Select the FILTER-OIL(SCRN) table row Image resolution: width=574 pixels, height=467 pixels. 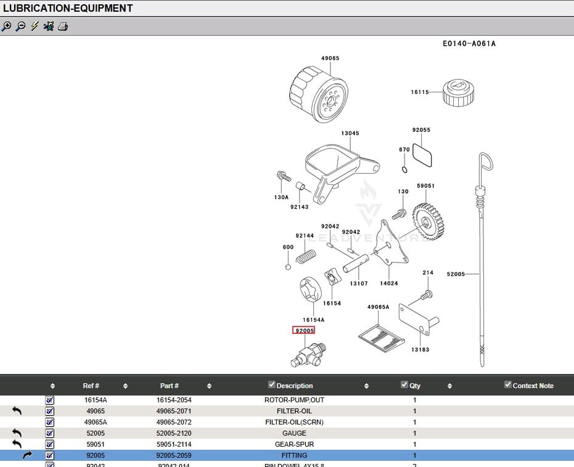point(293,422)
